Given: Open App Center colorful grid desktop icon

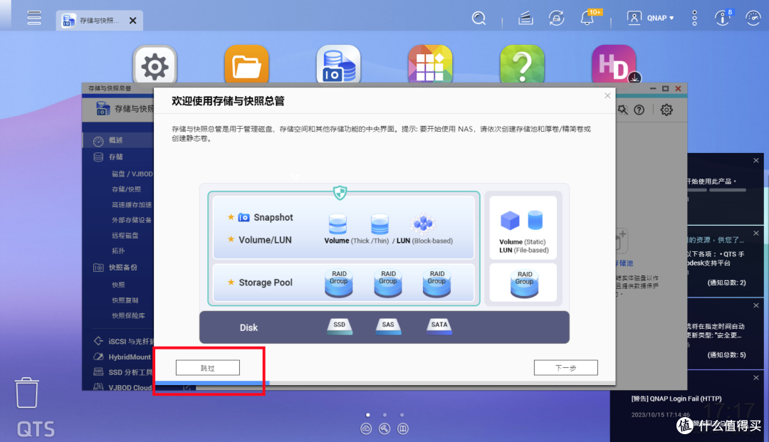Looking at the screenshot, I should 430,65.
